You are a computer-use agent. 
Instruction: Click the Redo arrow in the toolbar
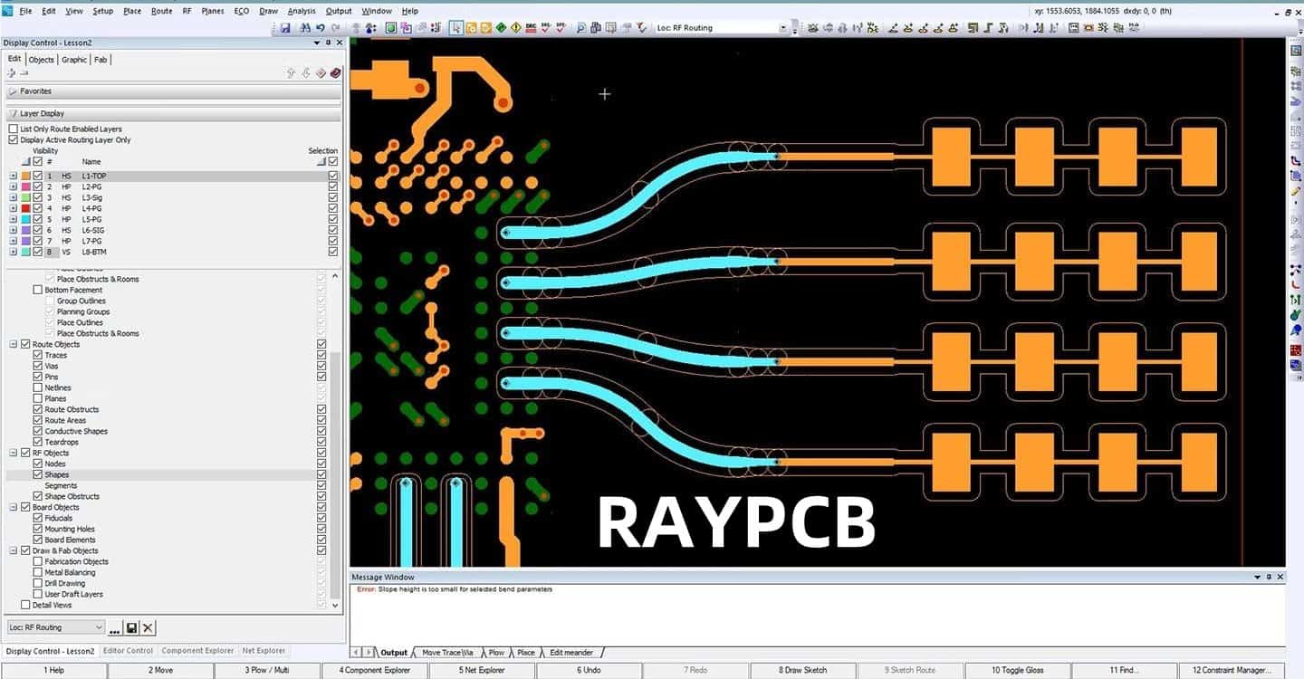[x=335, y=28]
